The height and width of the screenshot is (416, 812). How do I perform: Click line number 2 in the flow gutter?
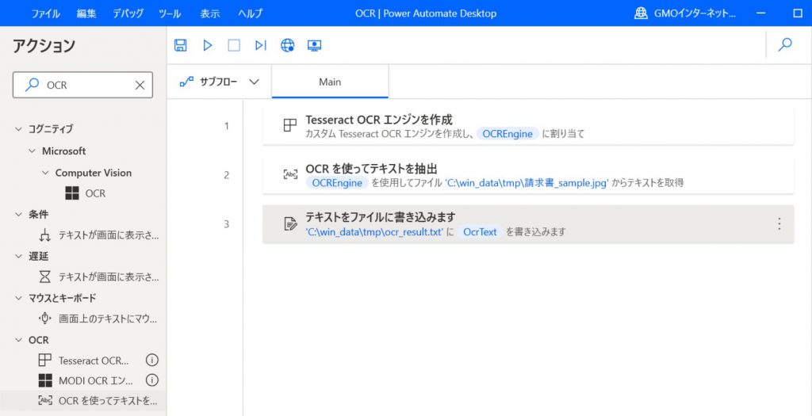226,175
